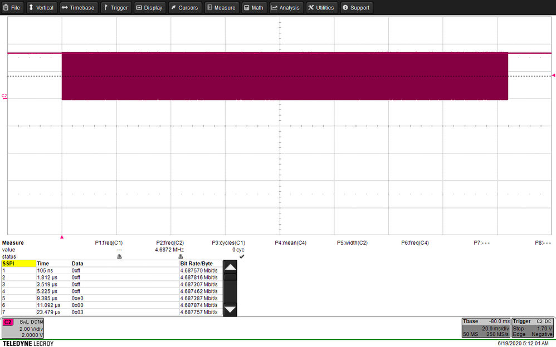Open the Display menu
The width and height of the screenshot is (556, 347).
tap(149, 7)
